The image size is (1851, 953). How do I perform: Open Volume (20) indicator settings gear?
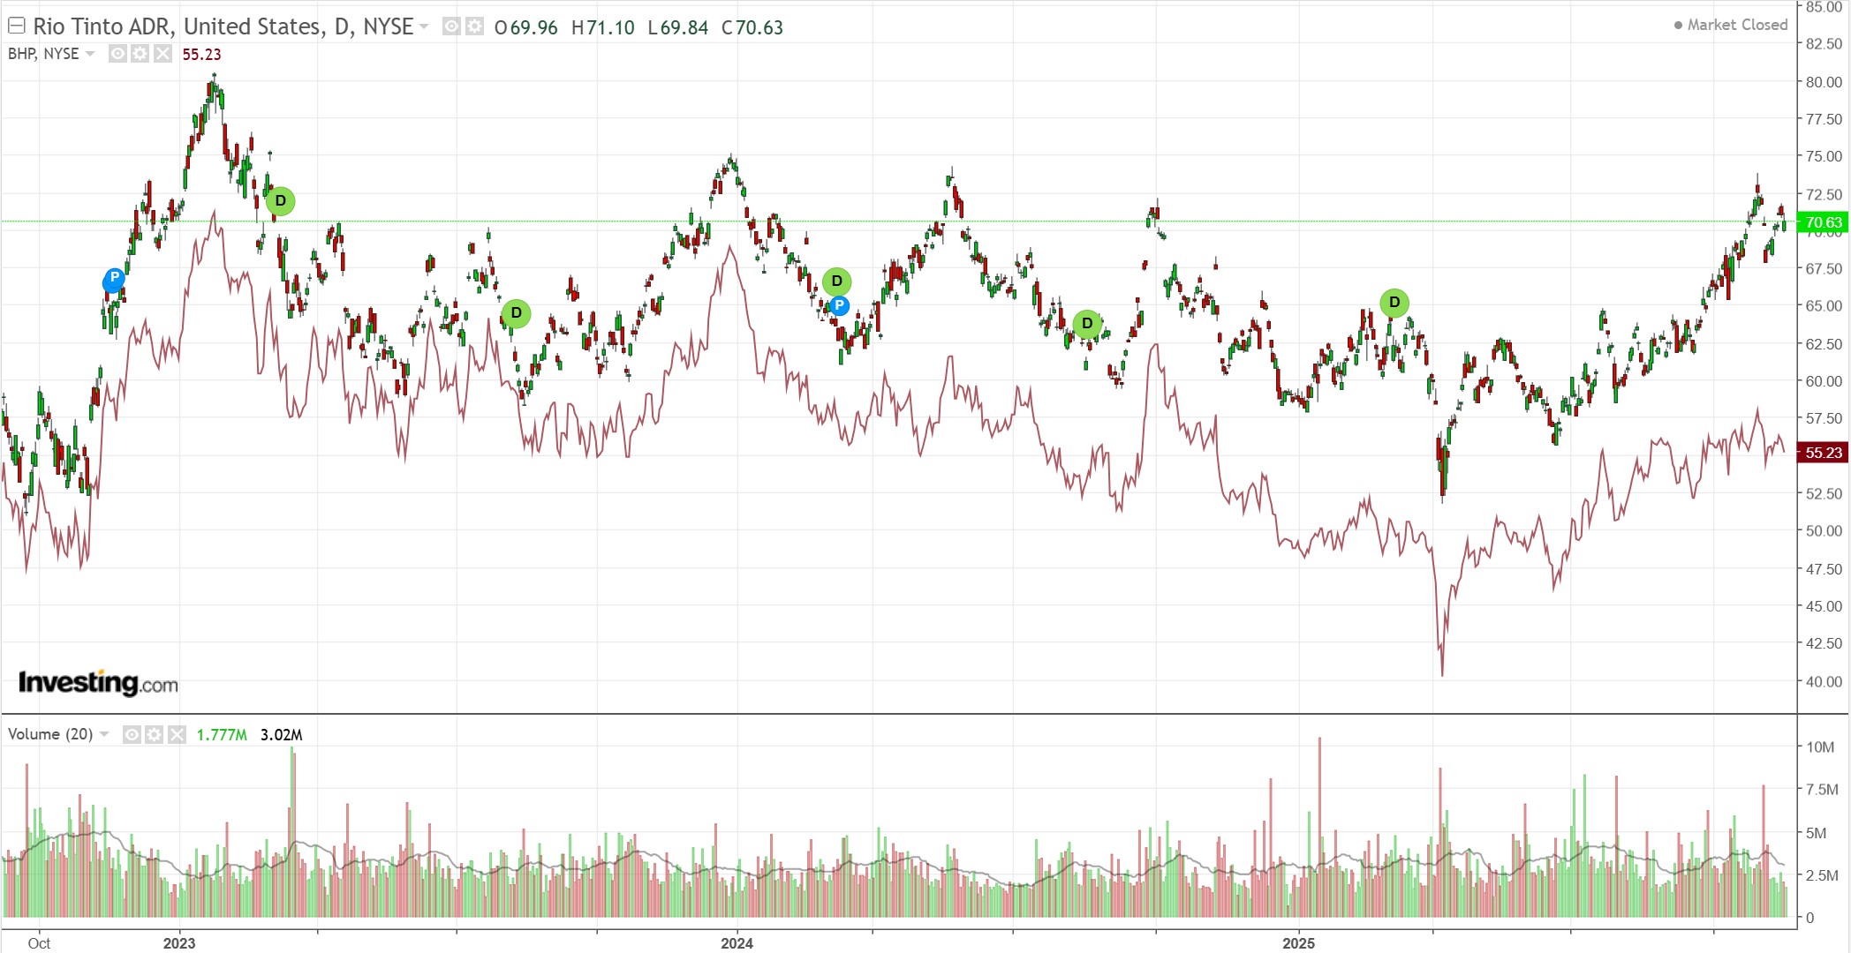tap(154, 734)
